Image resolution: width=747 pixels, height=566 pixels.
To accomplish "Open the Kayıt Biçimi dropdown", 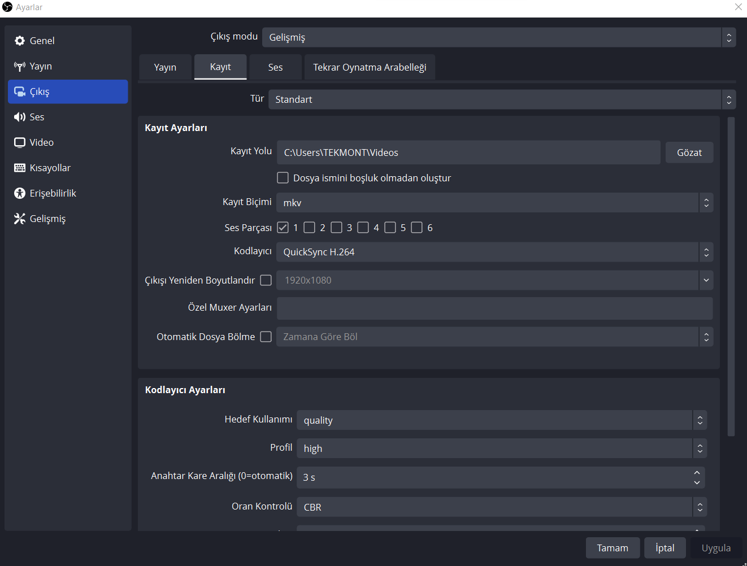I will point(495,203).
